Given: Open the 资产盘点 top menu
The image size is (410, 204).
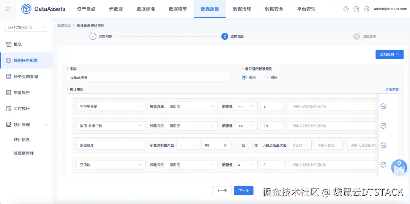Looking at the screenshot, I should (86, 9).
